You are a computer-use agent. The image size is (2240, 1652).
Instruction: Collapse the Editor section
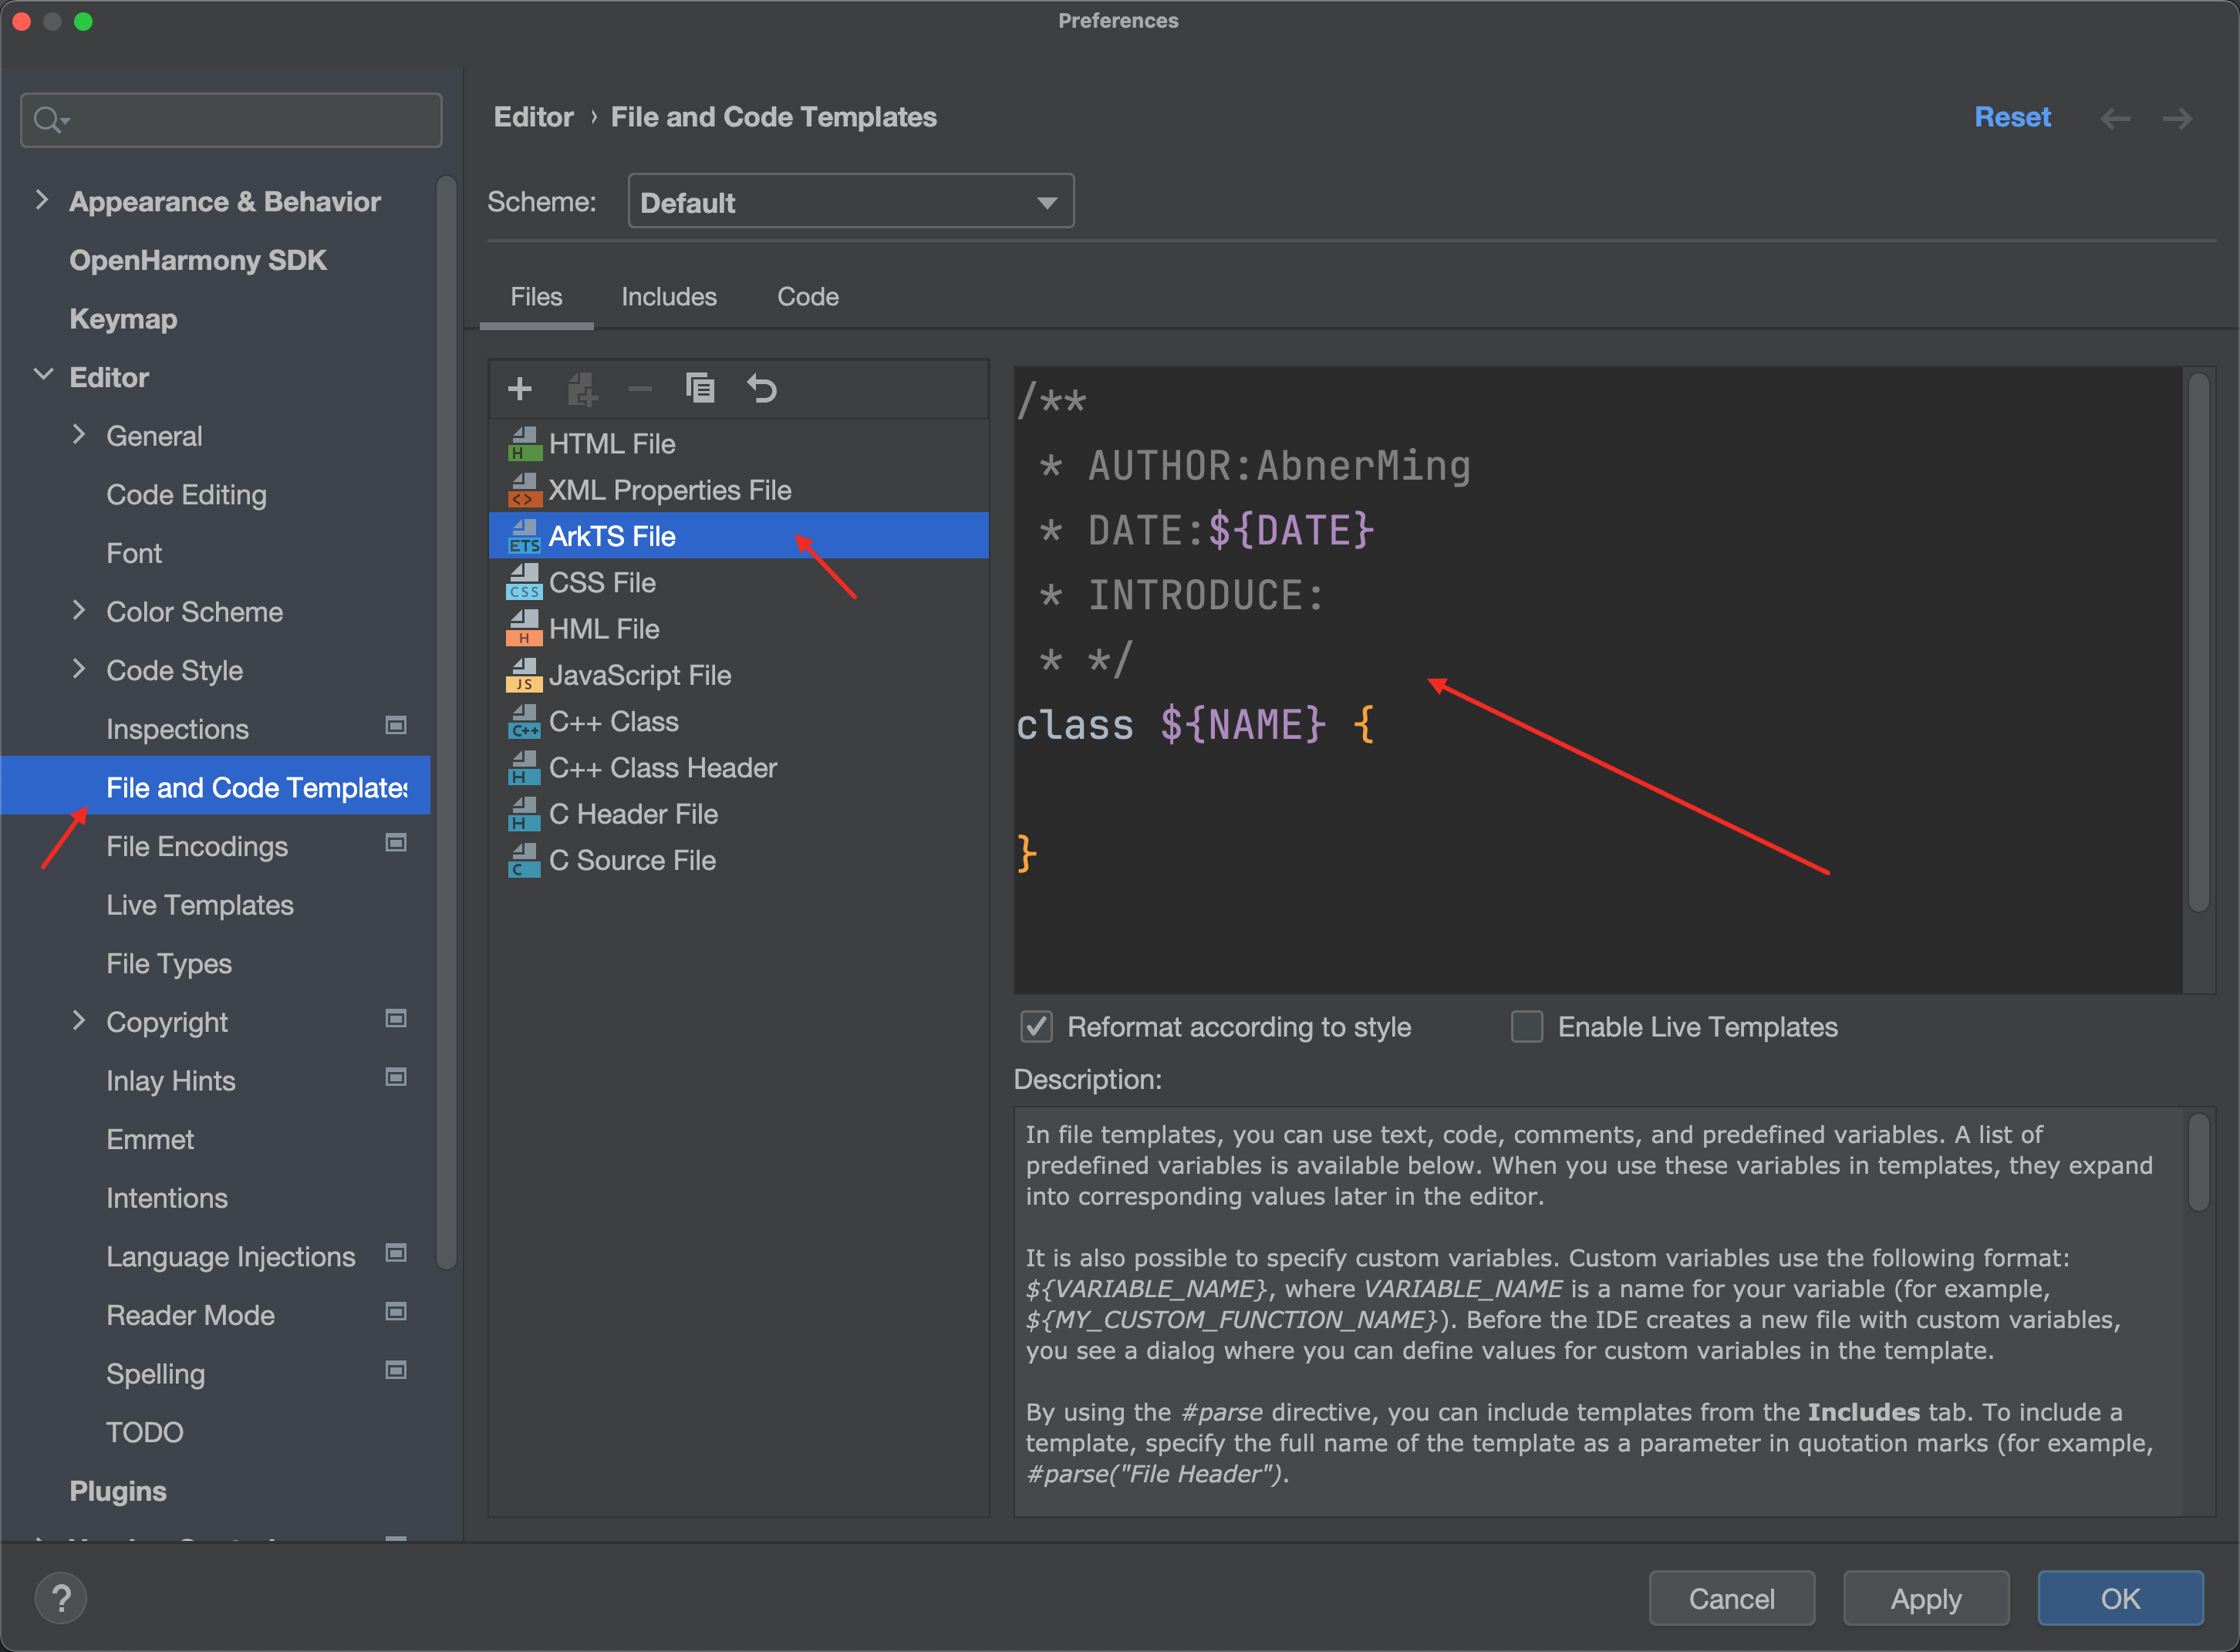point(43,376)
